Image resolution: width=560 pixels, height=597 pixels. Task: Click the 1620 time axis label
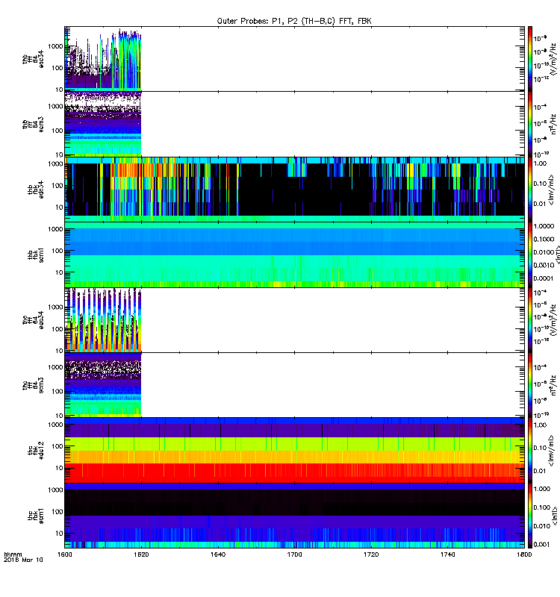click(x=141, y=554)
